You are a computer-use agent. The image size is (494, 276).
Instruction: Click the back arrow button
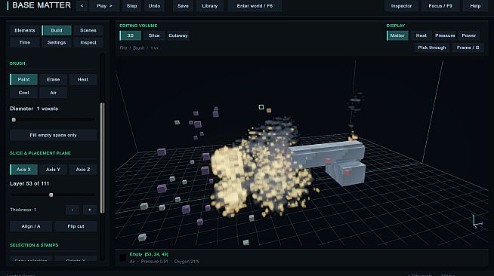click(x=82, y=6)
